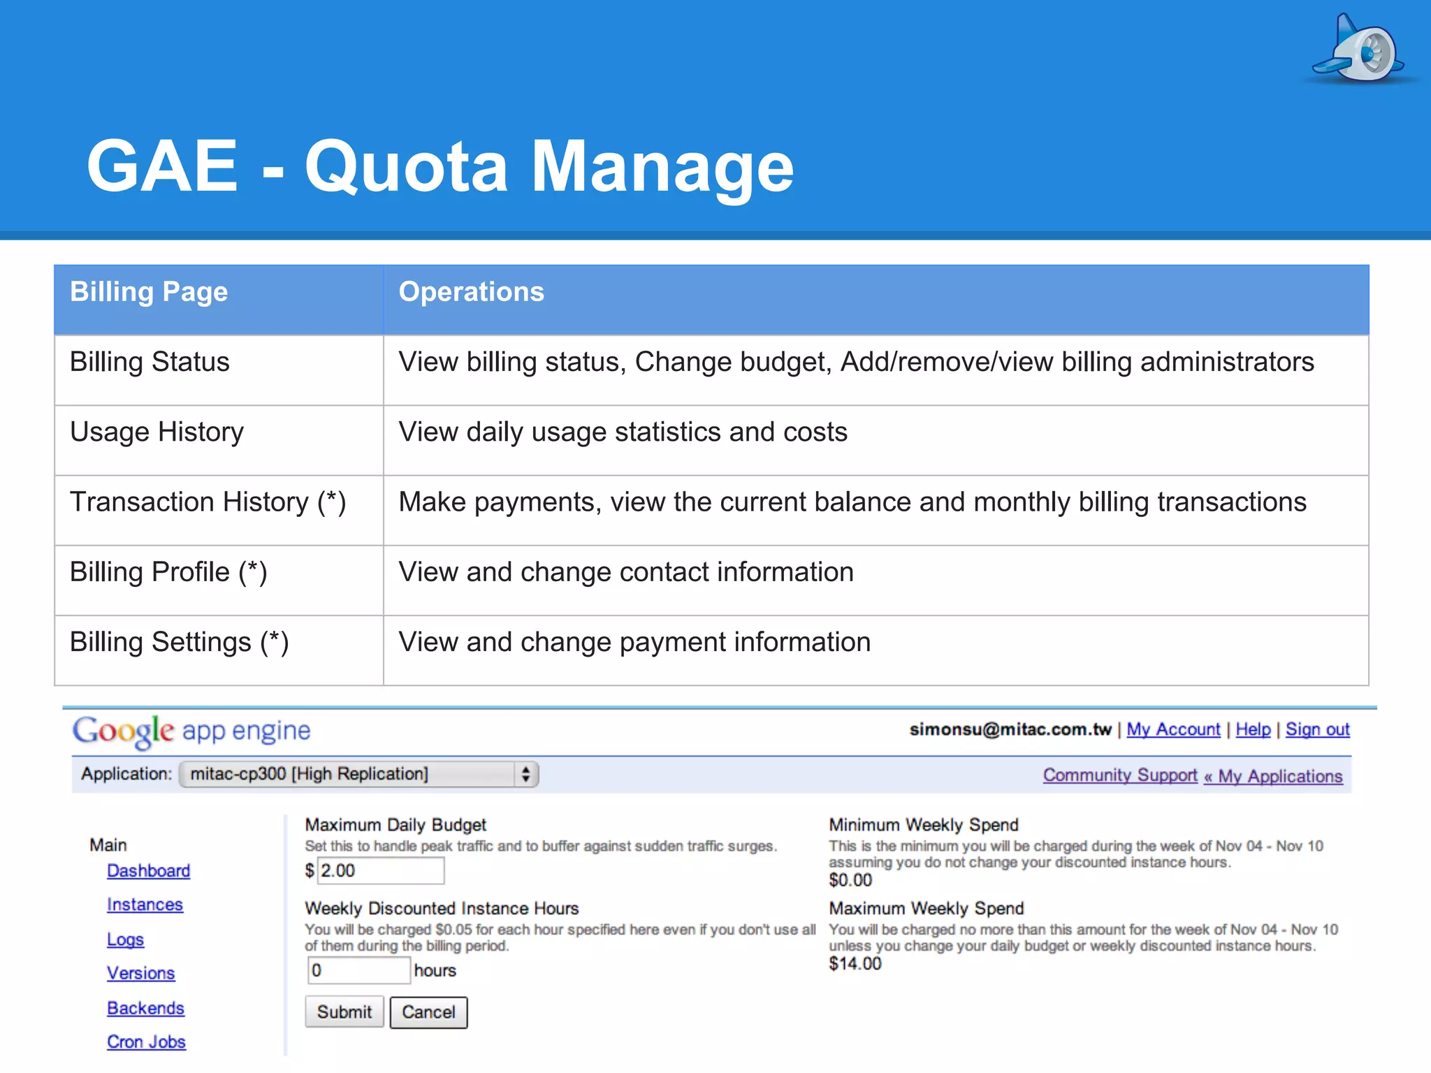Image resolution: width=1431 pixels, height=1073 pixels.
Task: Click the 'Billing Status' table cell
Action: pos(219,370)
